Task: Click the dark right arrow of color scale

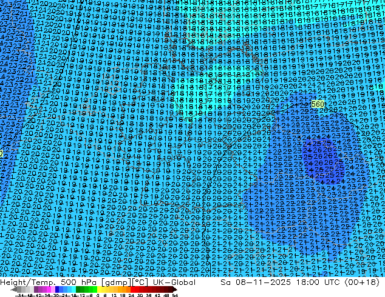Action: [175, 290]
